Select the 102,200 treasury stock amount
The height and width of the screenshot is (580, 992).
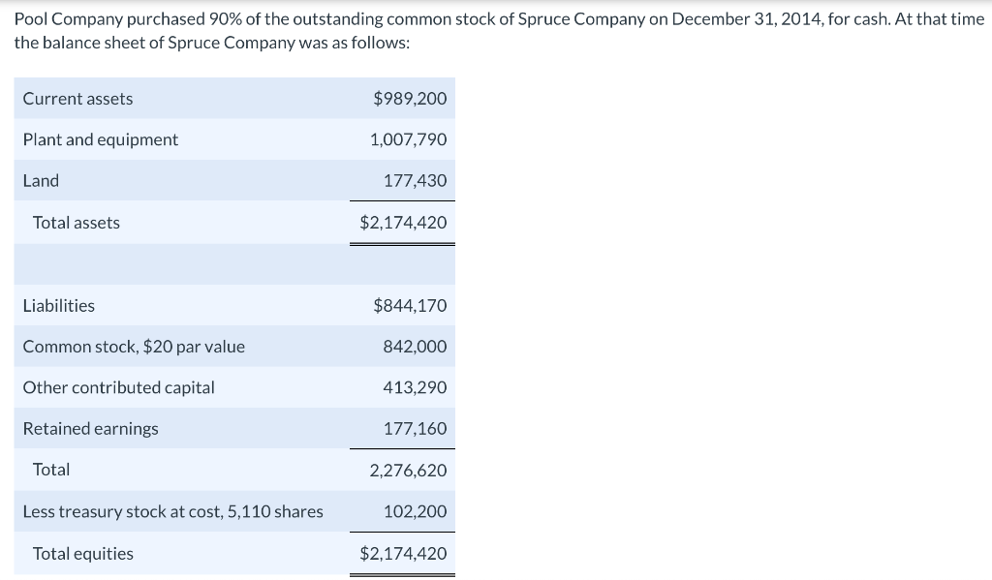(x=416, y=511)
